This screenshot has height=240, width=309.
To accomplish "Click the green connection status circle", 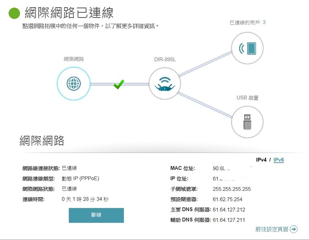I will click(x=14, y=13).
